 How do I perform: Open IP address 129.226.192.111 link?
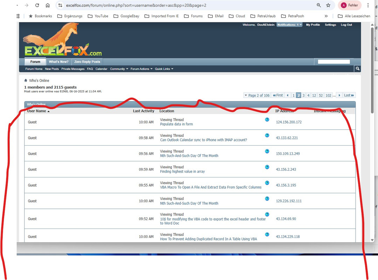289,201
